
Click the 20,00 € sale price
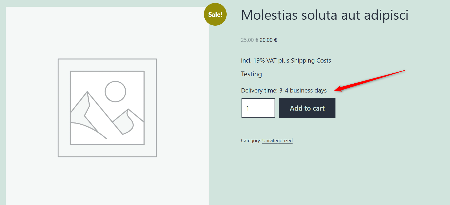[268, 40]
